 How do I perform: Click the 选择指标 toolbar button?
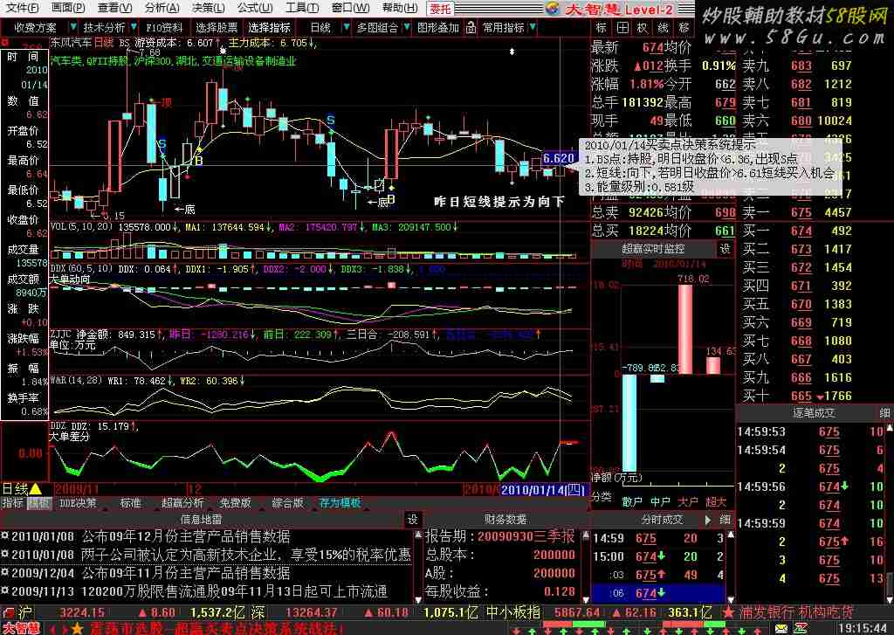pos(269,27)
